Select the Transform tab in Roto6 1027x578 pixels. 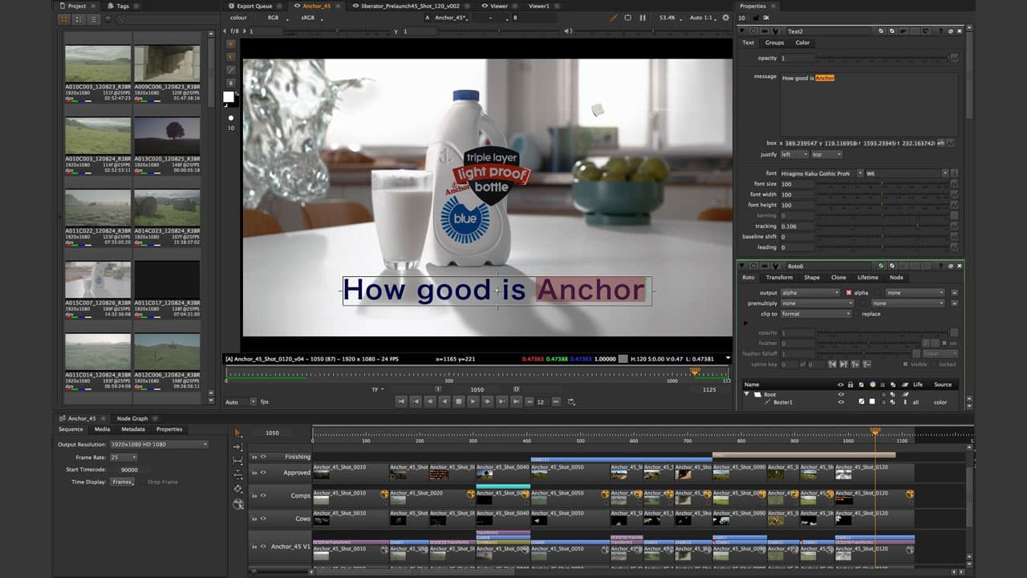(x=779, y=277)
